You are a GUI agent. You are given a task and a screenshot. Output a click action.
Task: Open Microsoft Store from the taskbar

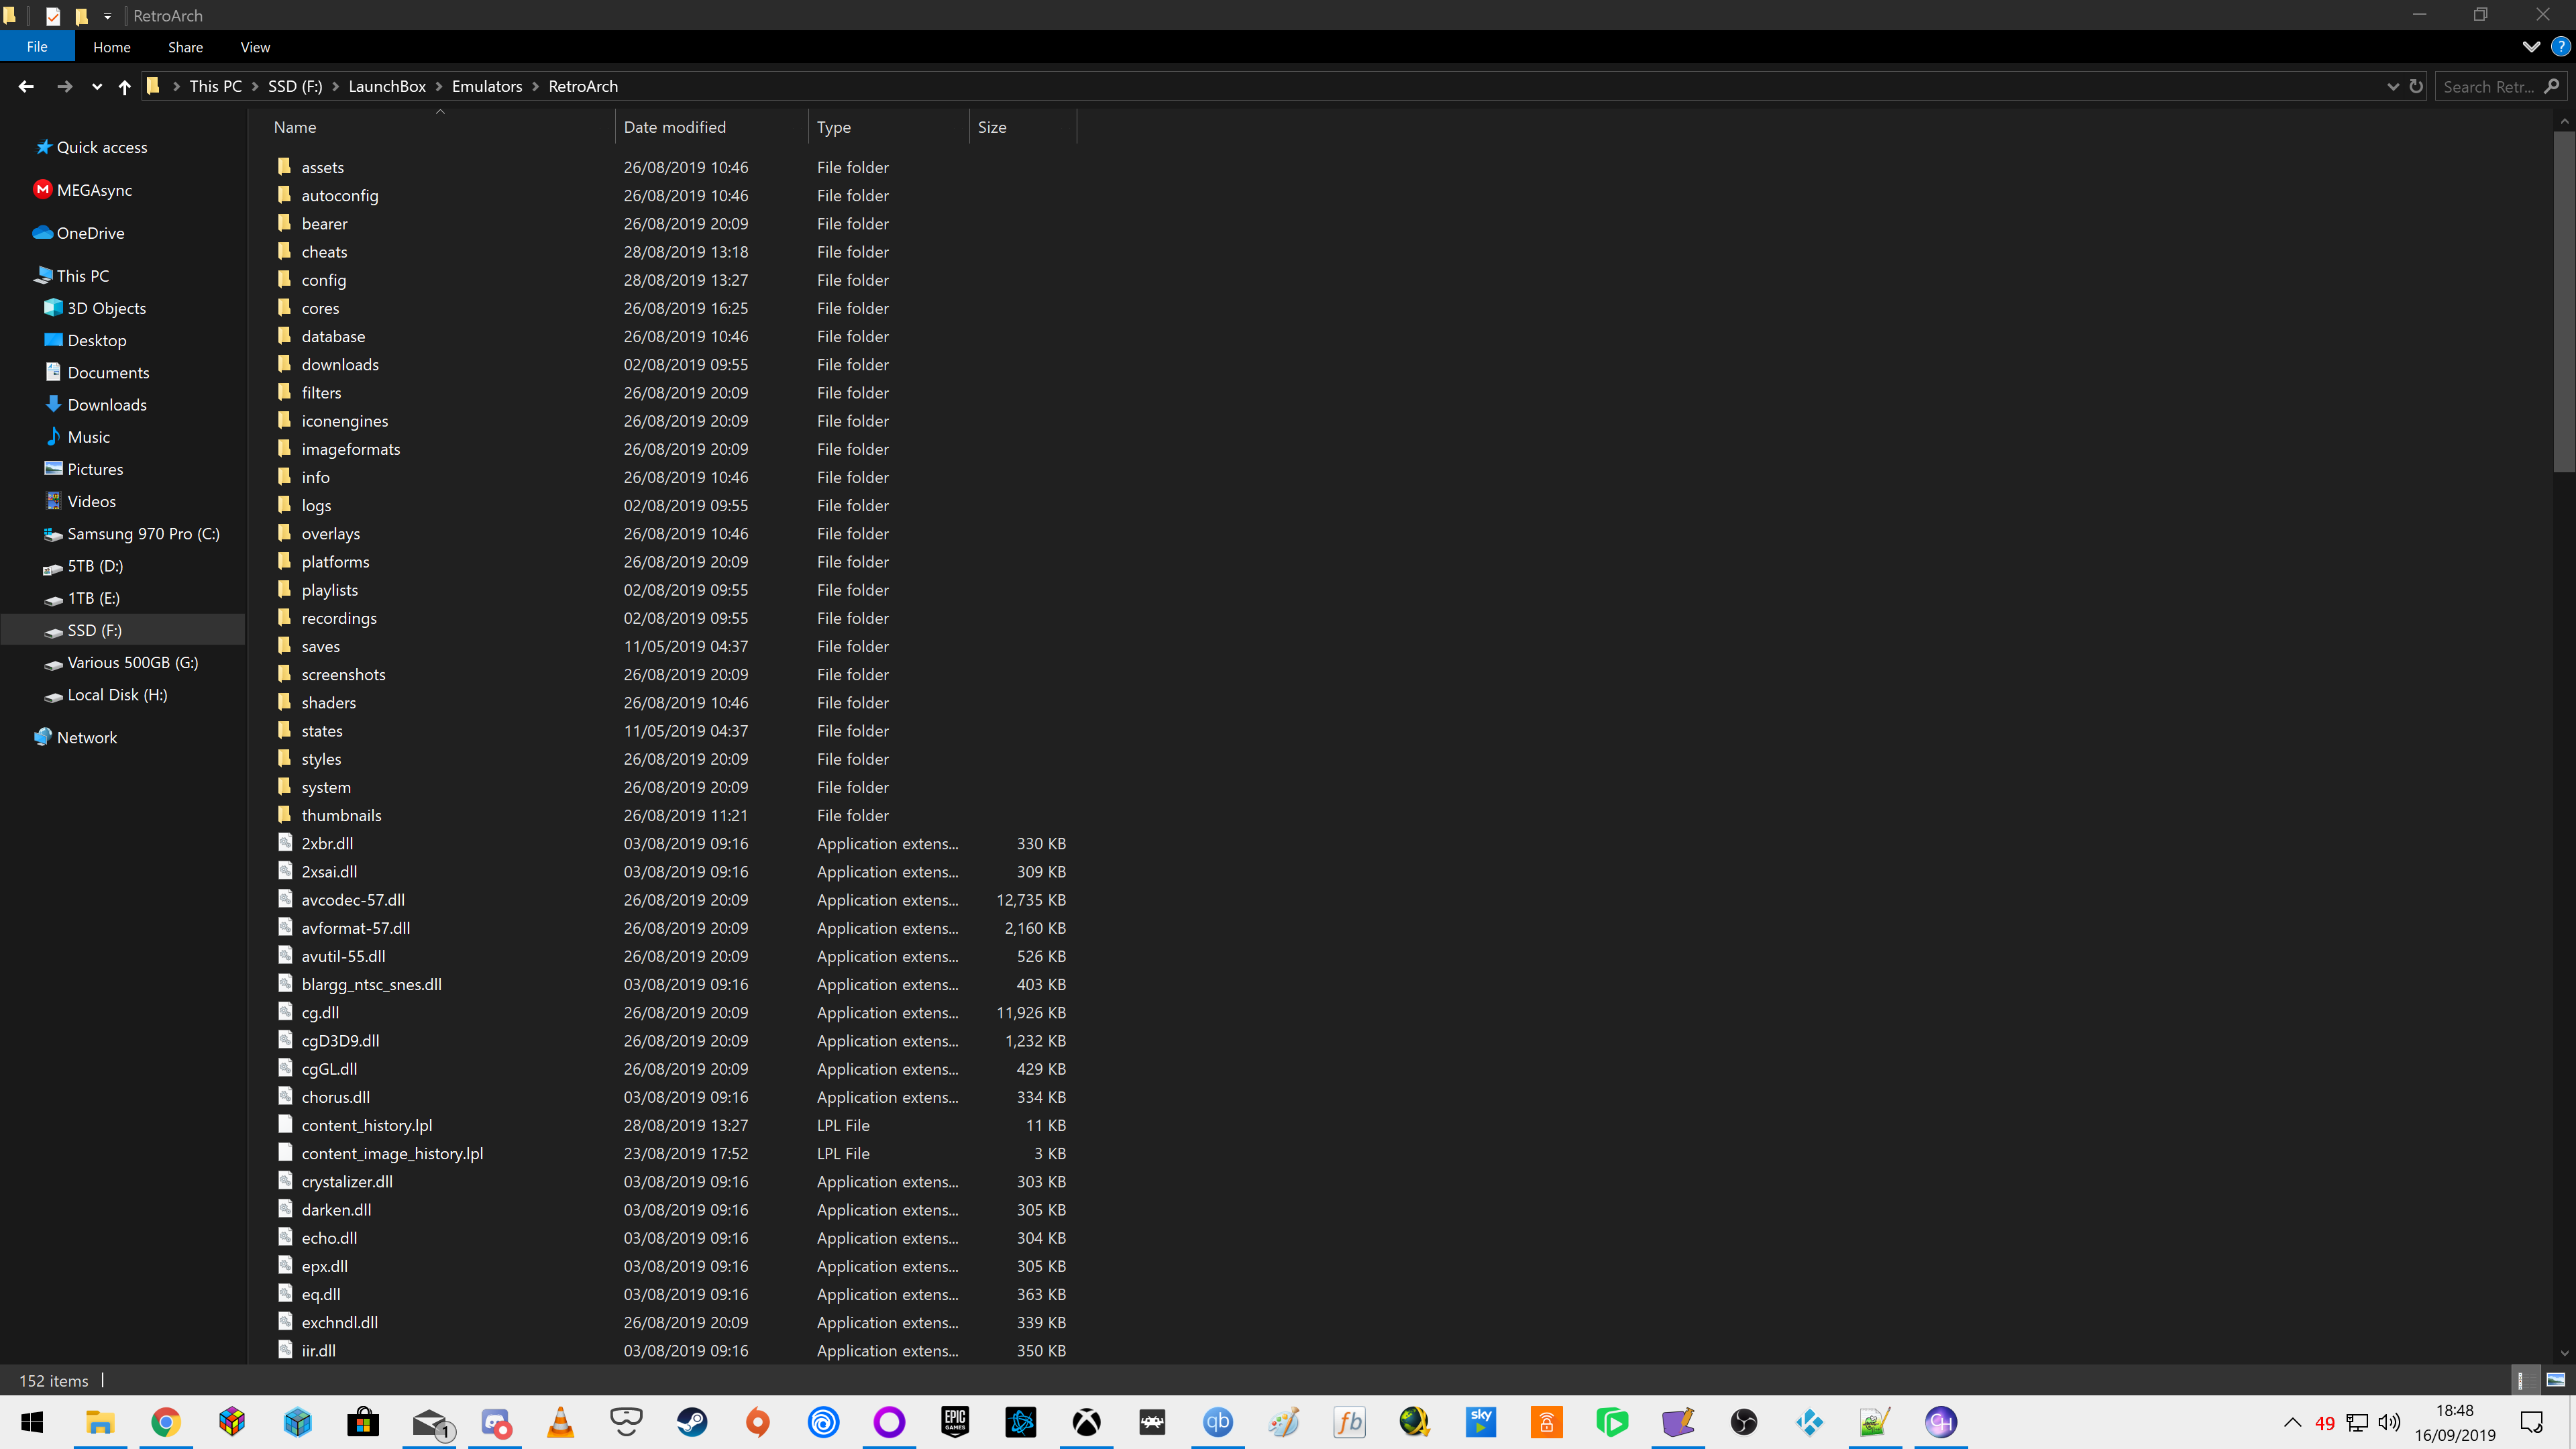[x=363, y=1421]
